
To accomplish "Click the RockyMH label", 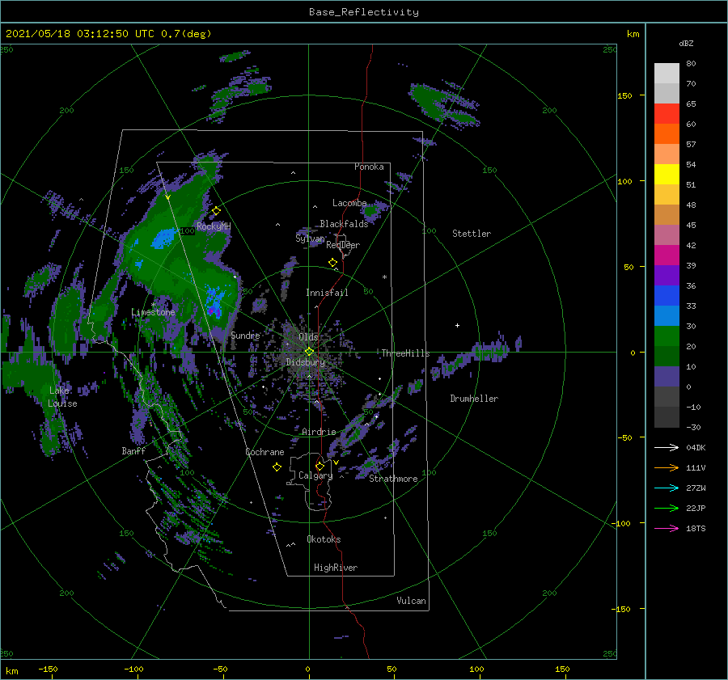I will tap(214, 226).
